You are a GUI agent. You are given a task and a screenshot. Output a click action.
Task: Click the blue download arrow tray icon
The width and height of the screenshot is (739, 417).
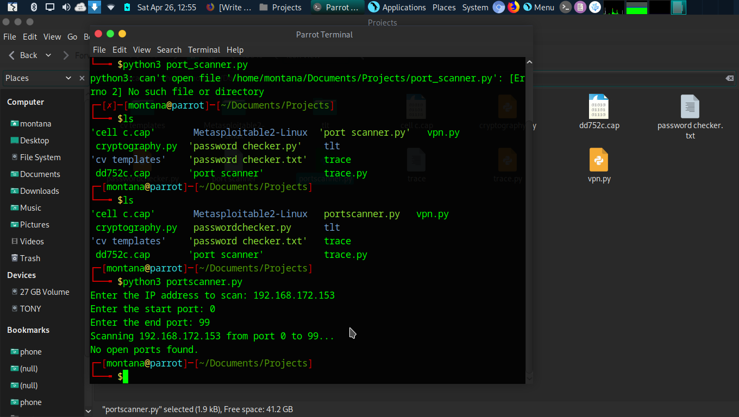95,7
